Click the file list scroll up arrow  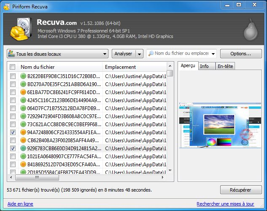(x=170, y=66)
